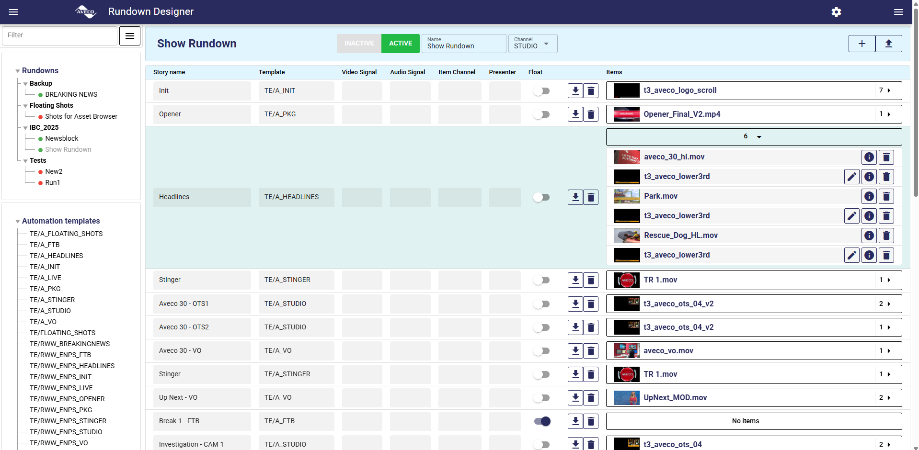This screenshot has height=450, width=919.
Task: Delete the Opener story row
Action: click(x=591, y=114)
